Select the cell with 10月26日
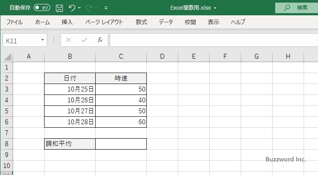The height and width of the screenshot is (175, 318). tap(70, 100)
